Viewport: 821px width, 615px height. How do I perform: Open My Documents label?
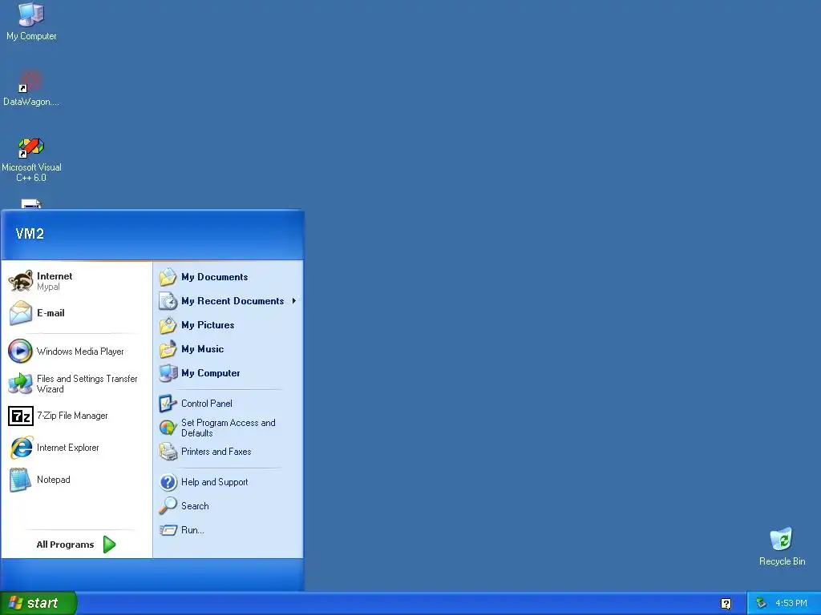point(215,277)
